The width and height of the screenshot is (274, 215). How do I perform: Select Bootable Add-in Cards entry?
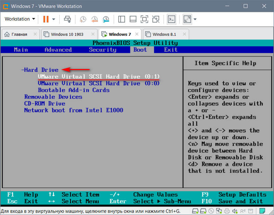(74, 90)
